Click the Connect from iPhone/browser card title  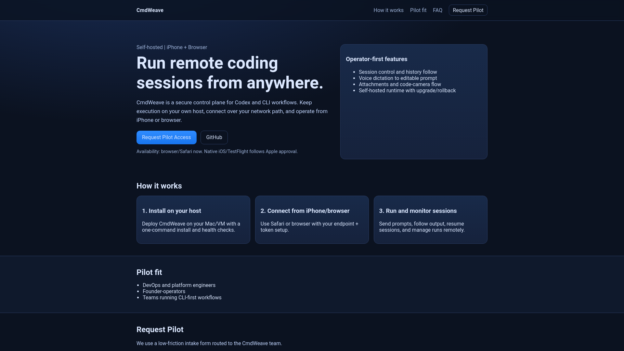click(305, 211)
